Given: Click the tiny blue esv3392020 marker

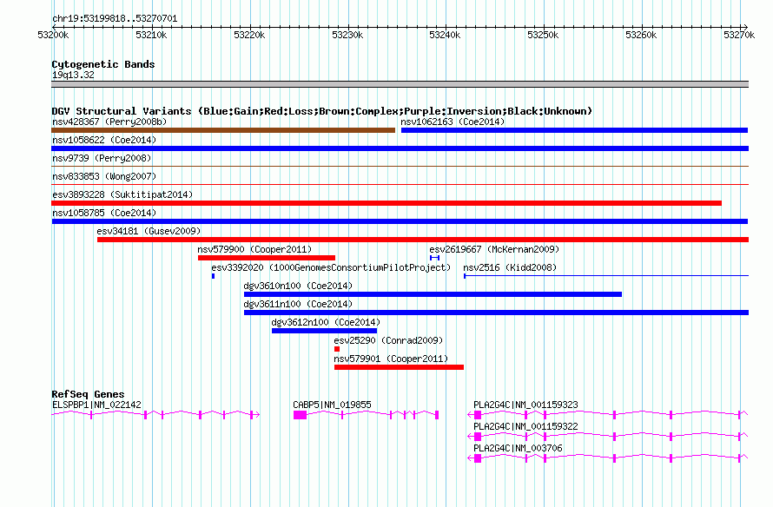Looking at the screenshot, I should click(x=213, y=276).
